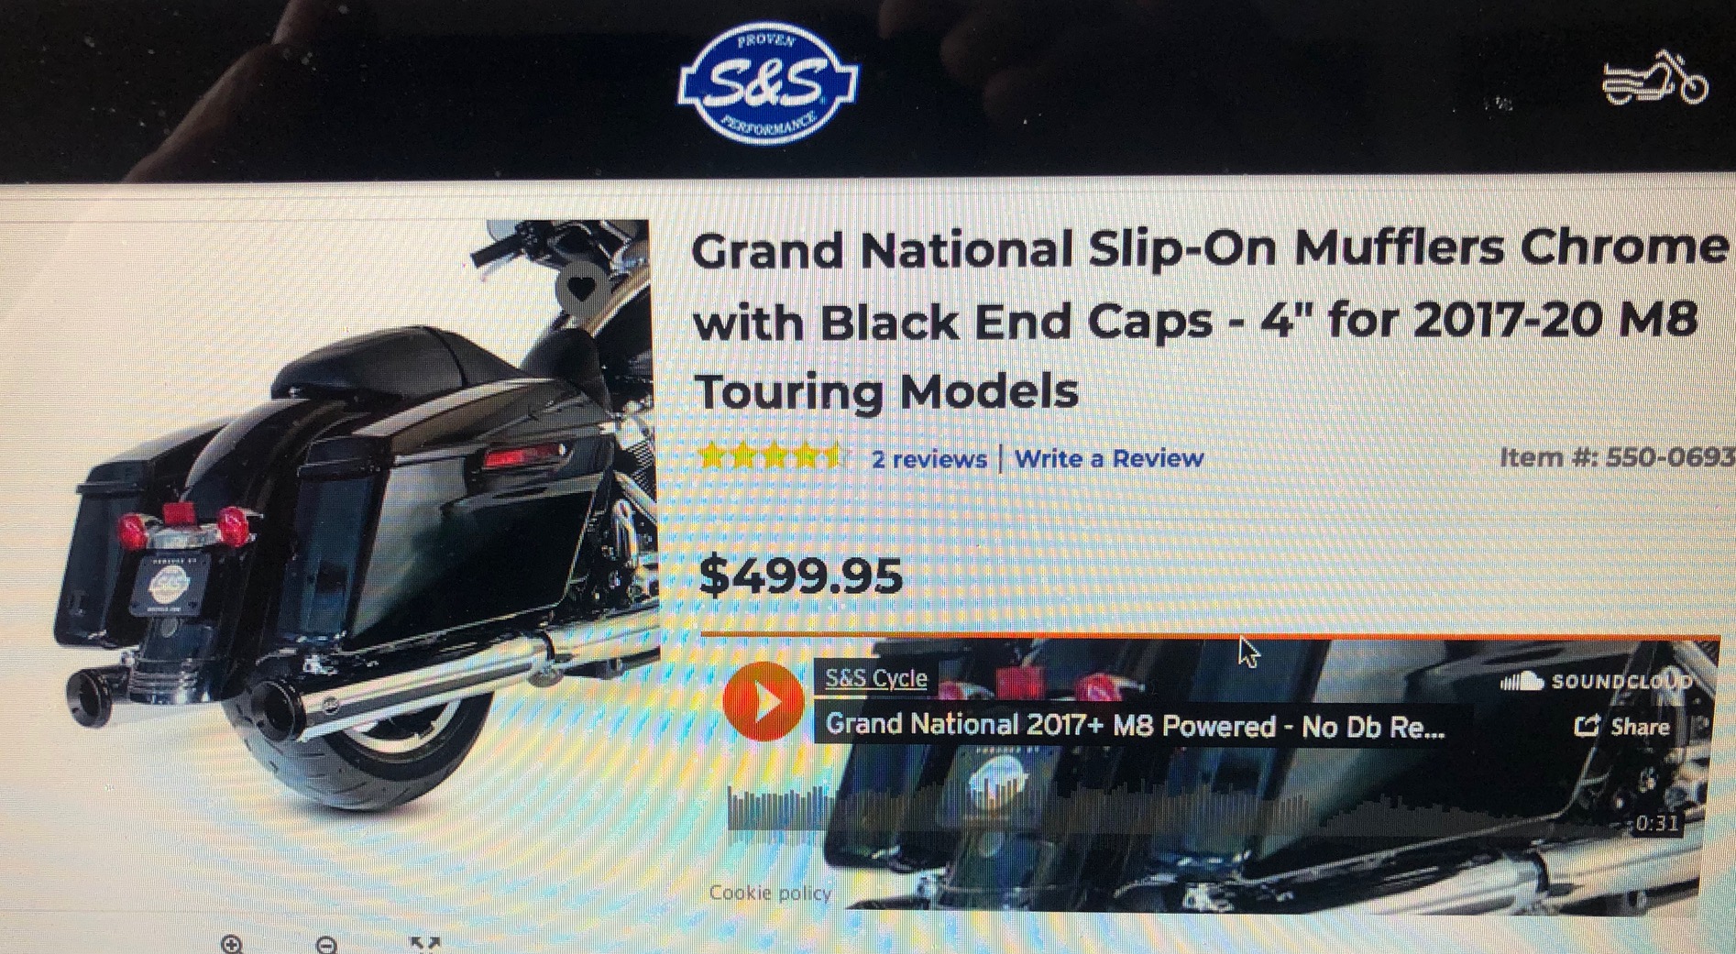Open the SoundCloud logo link
The width and height of the screenshot is (1736, 954).
tap(1596, 682)
